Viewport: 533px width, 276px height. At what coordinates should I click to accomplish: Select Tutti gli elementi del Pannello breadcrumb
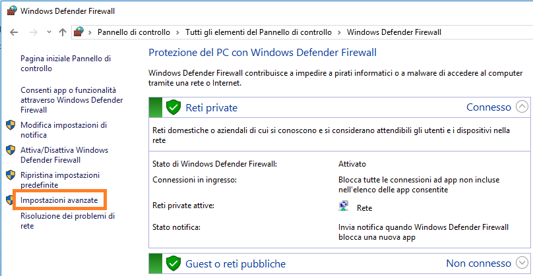click(x=258, y=32)
